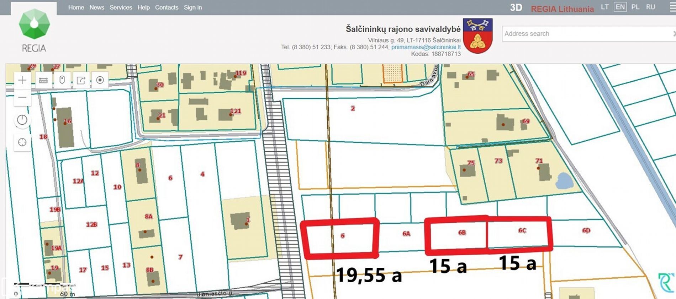This screenshot has width=676, height=299.
Task: Click parcel label 10 on map
Action: pyautogui.click(x=117, y=187)
